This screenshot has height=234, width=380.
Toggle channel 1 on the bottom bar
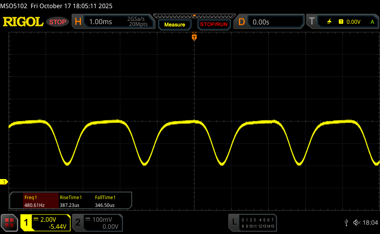[x=45, y=222]
